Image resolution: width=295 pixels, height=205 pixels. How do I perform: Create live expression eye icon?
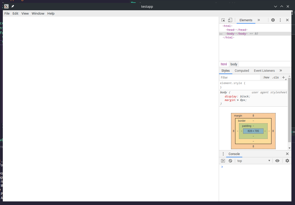coord(277,161)
